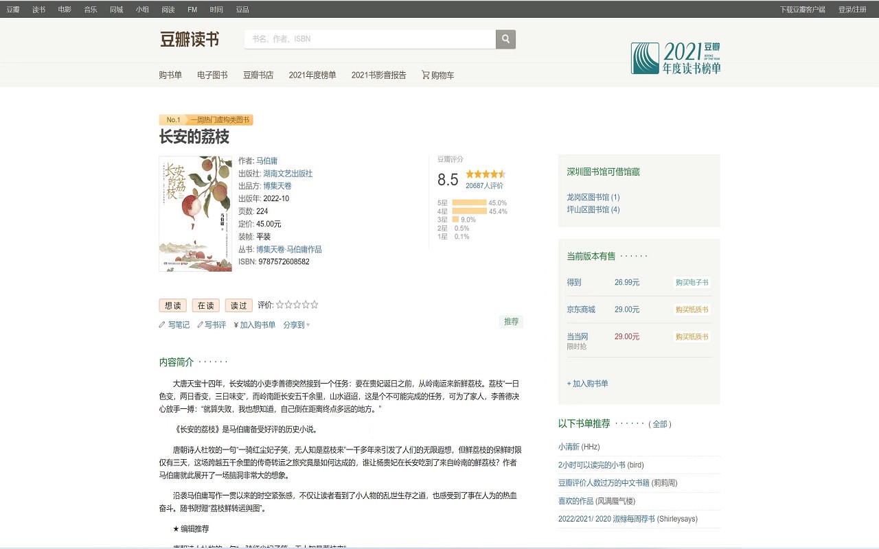Mark book as 想读
This screenshot has width=879, height=549.
tap(173, 305)
